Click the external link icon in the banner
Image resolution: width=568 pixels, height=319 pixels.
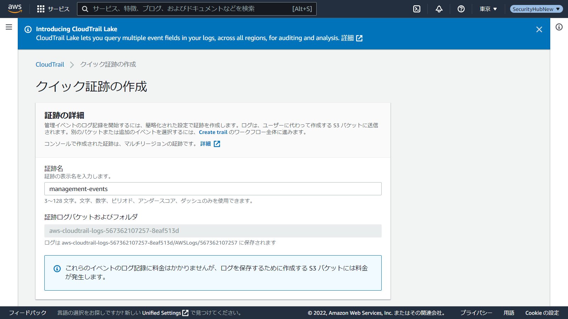click(x=359, y=38)
